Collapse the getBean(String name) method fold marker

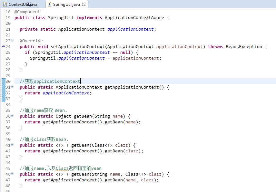[x=12, y=116]
